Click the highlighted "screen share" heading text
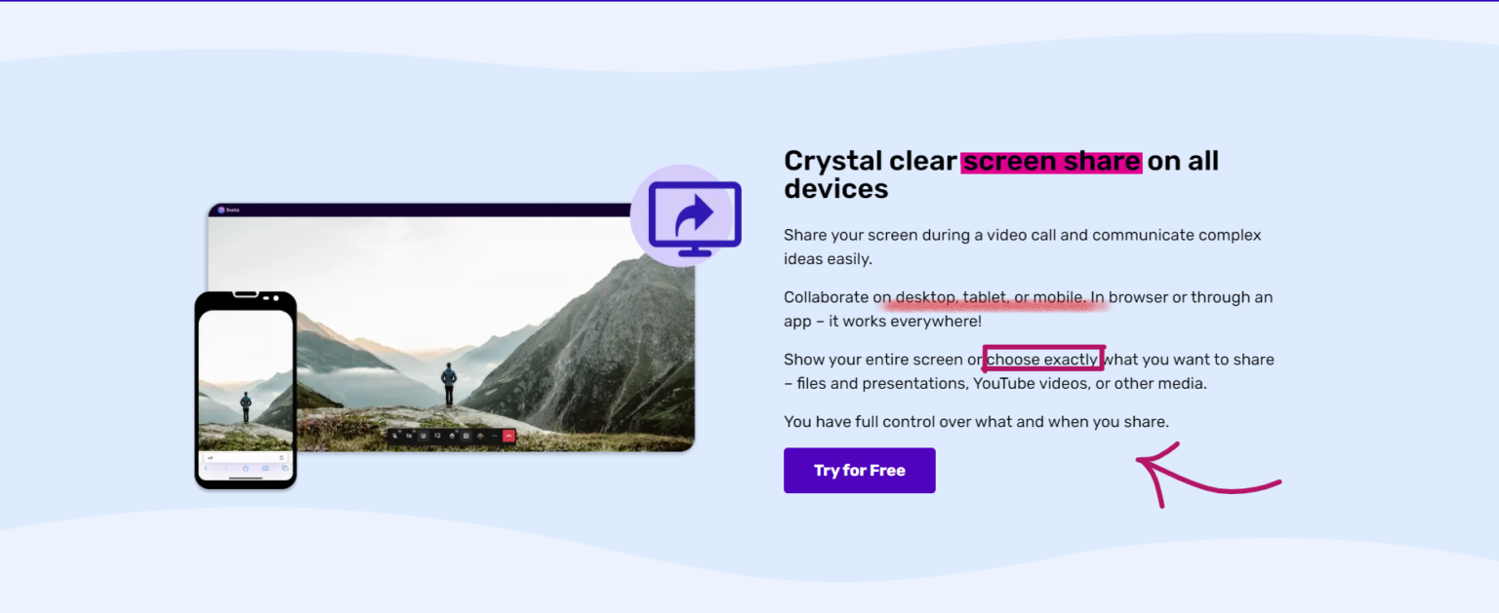Image resolution: width=1499 pixels, height=613 pixels. tap(1051, 161)
